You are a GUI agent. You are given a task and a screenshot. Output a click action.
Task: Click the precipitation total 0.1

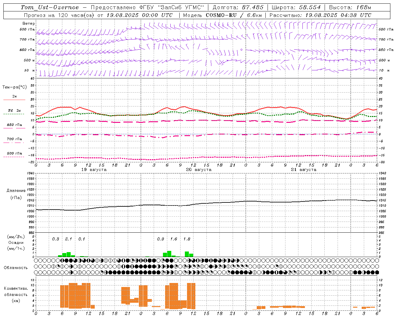pos(81,239)
